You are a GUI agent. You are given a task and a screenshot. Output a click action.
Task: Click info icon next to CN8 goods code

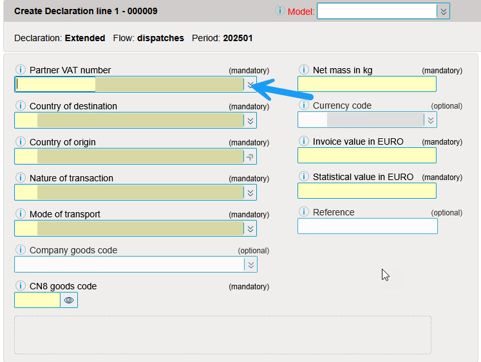click(x=19, y=286)
